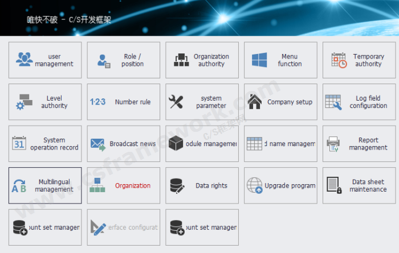Open Data sheet maintenance tile
Screen dimensions: 399x253
[359, 185]
